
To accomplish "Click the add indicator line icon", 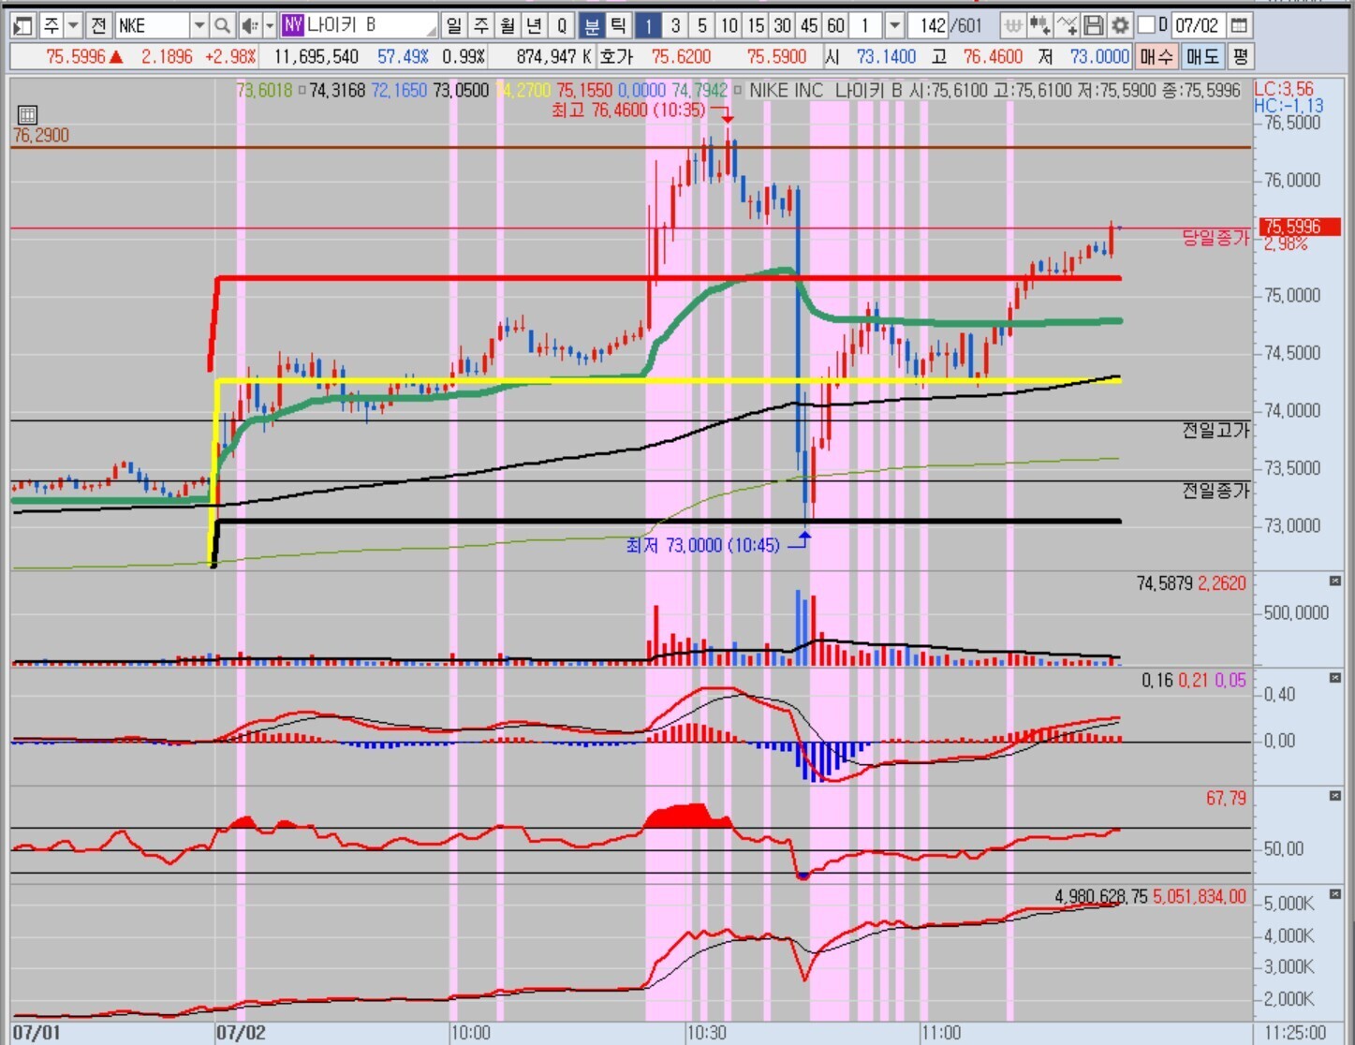I will tap(1067, 25).
